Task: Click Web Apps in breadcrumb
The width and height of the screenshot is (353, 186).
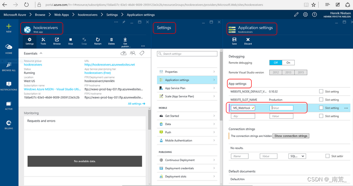Action: pyautogui.click(x=62, y=15)
